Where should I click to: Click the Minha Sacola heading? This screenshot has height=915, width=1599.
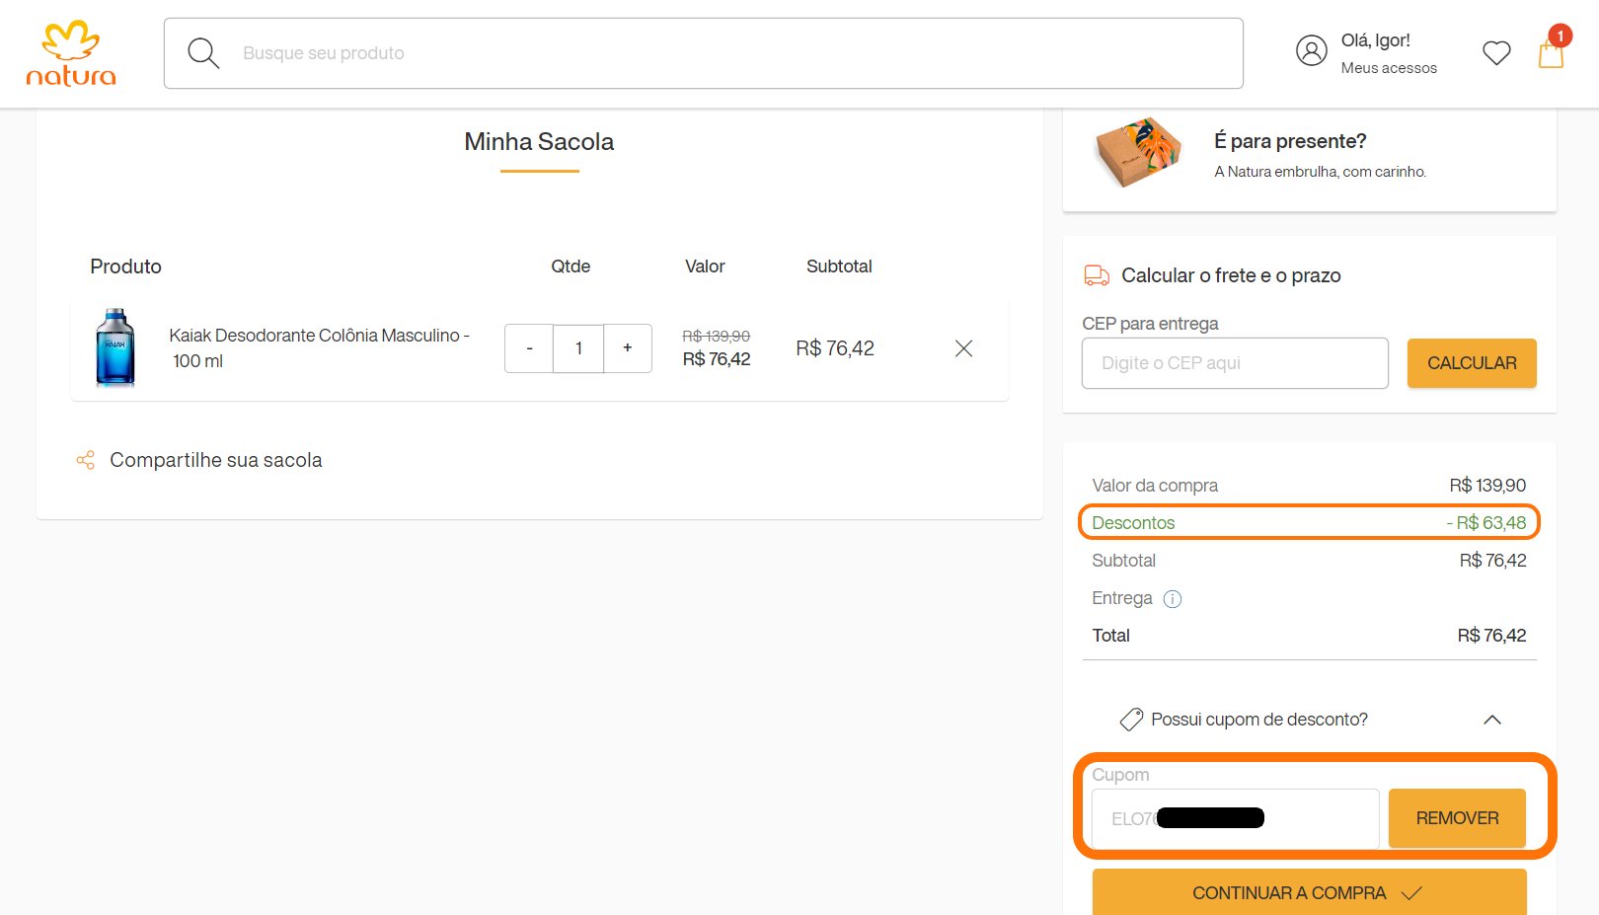pyautogui.click(x=539, y=142)
